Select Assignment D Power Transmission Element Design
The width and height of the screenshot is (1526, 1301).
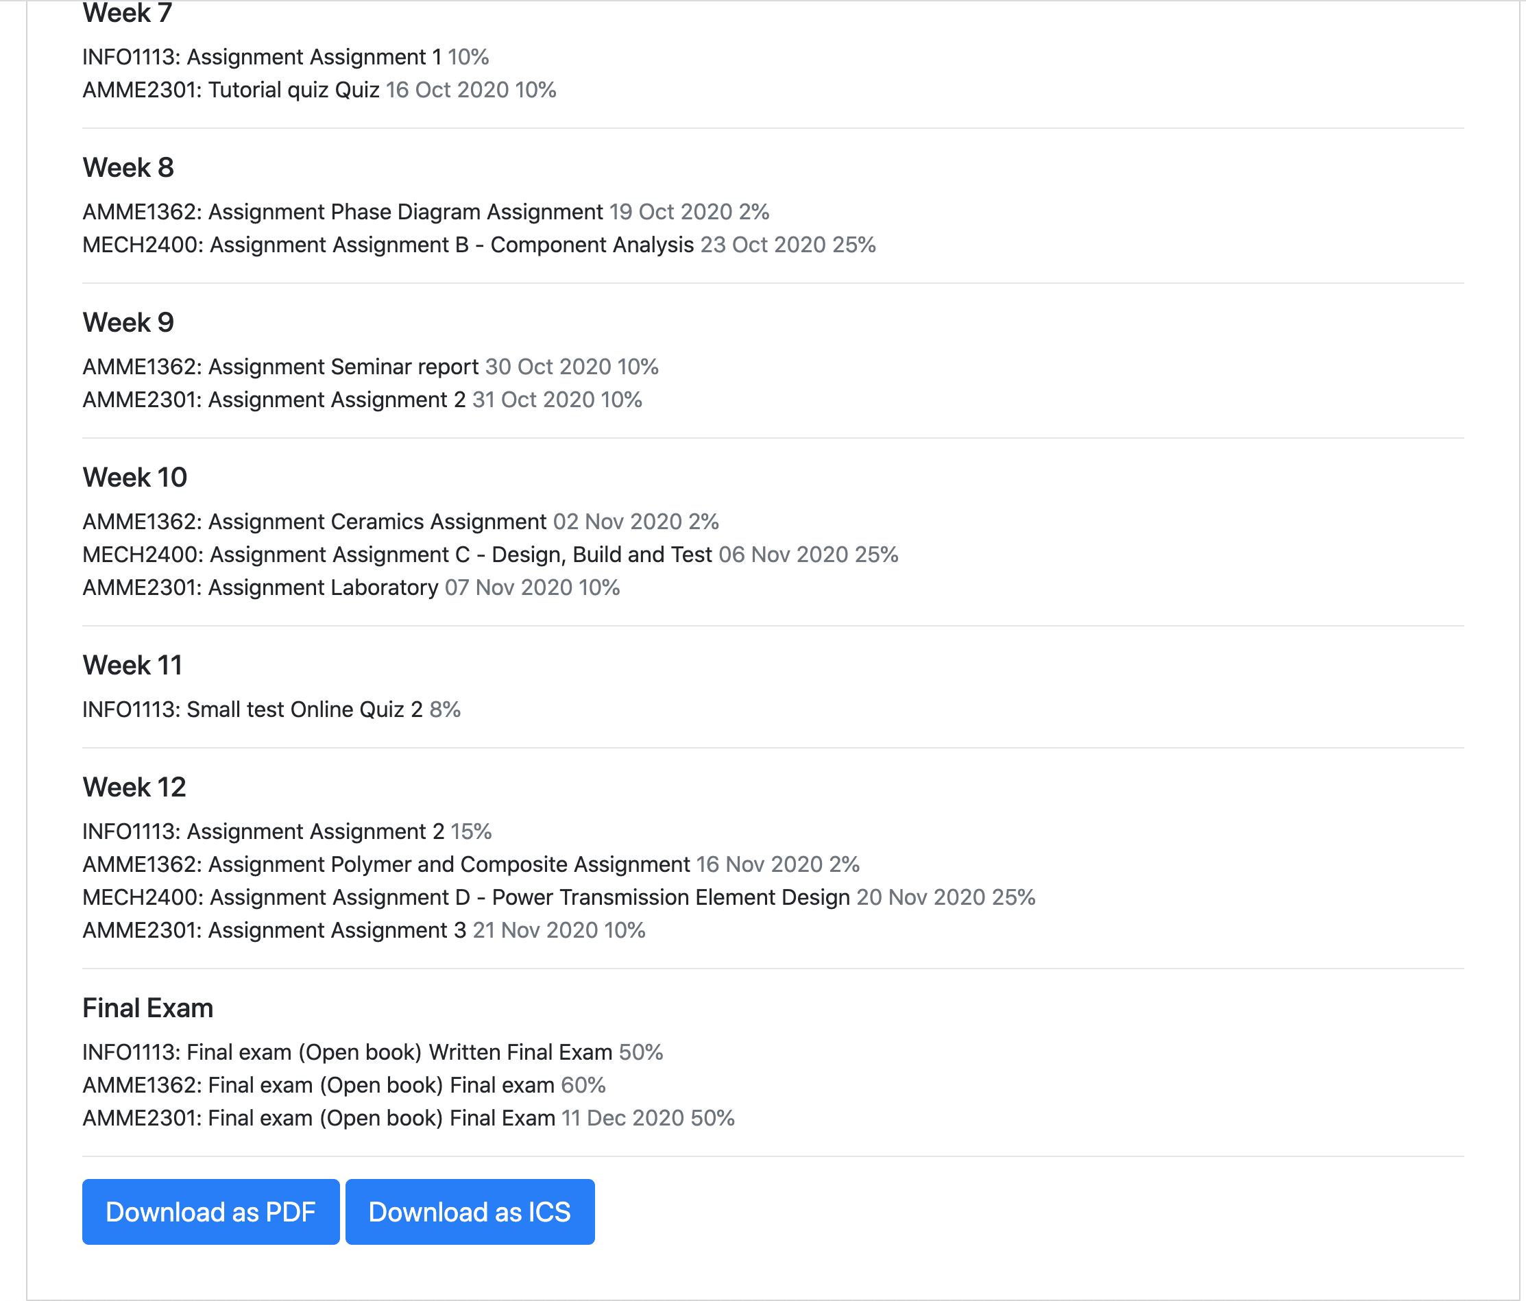click(x=558, y=897)
